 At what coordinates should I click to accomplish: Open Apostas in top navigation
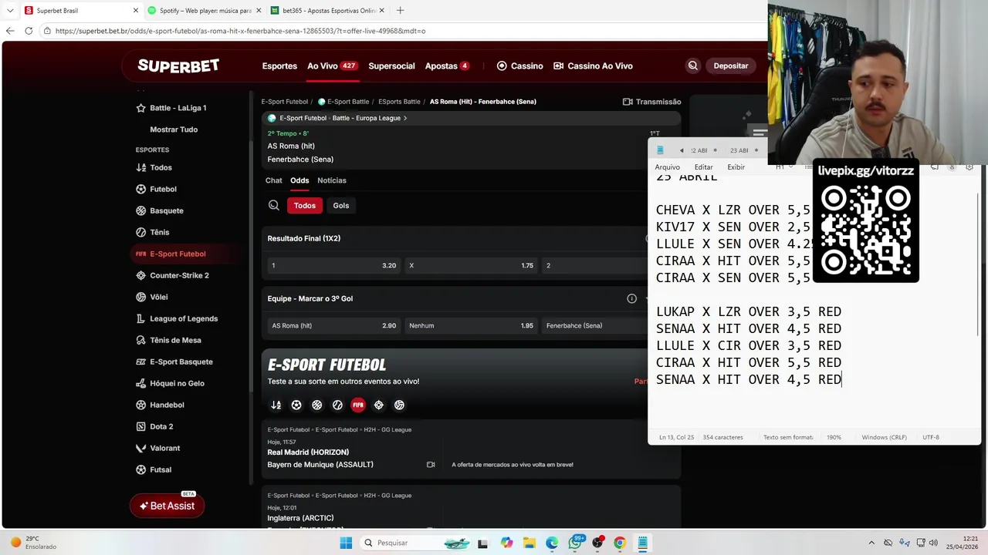(447, 66)
